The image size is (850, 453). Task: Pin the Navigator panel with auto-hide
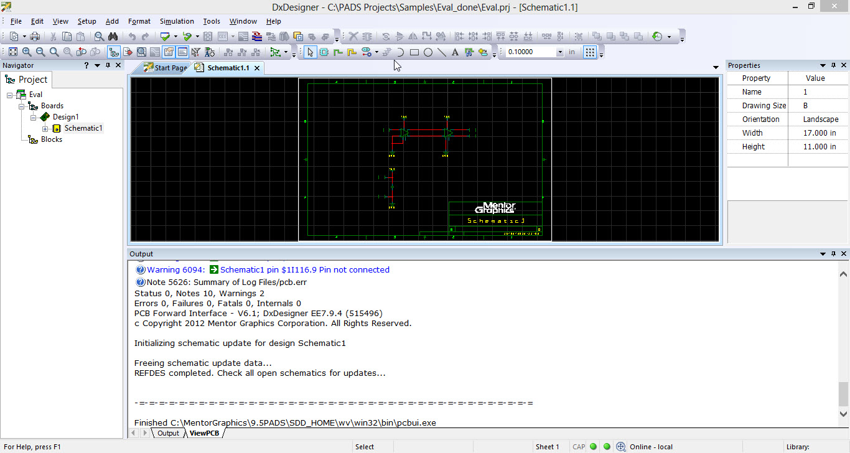[108, 65]
